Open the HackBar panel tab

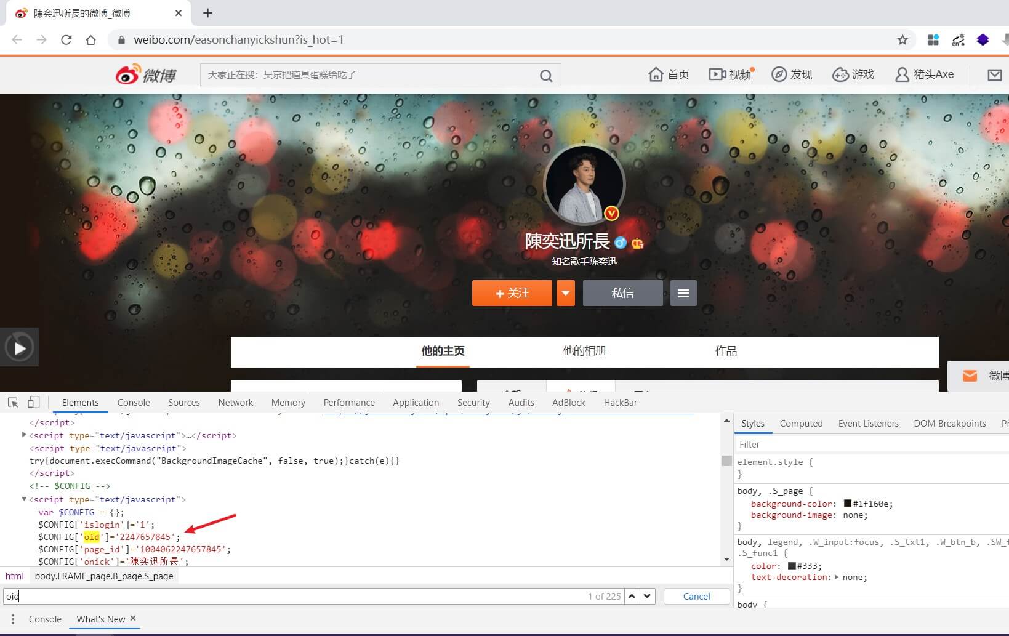[x=621, y=403]
